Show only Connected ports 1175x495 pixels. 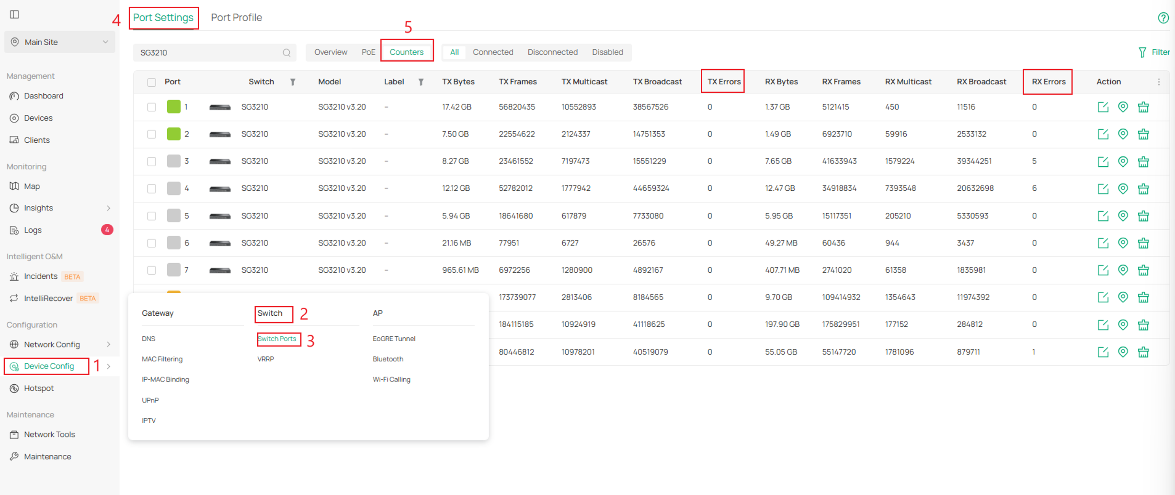tap(493, 52)
